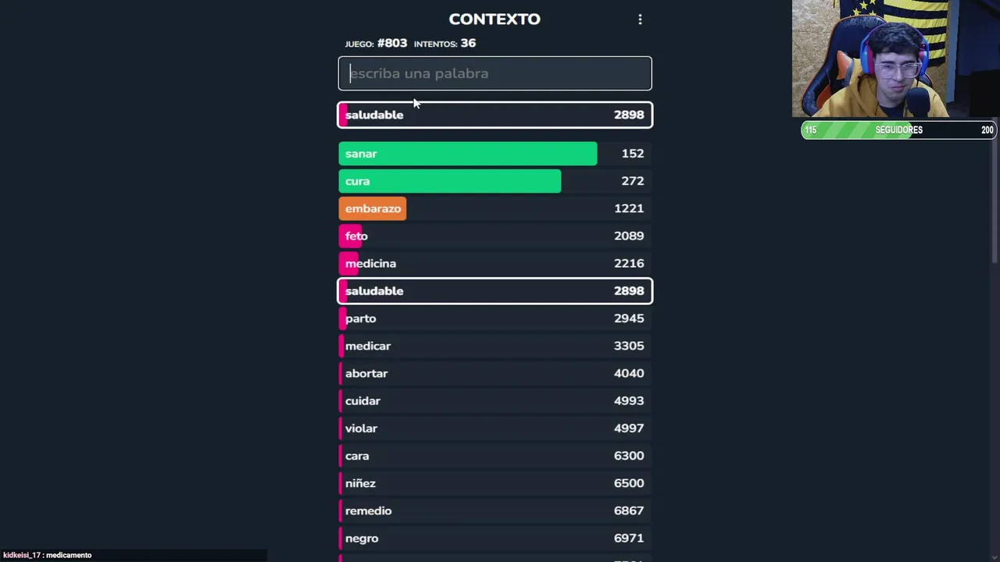Open the three-dot options menu
The height and width of the screenshot is (562, 1000).
640,20
